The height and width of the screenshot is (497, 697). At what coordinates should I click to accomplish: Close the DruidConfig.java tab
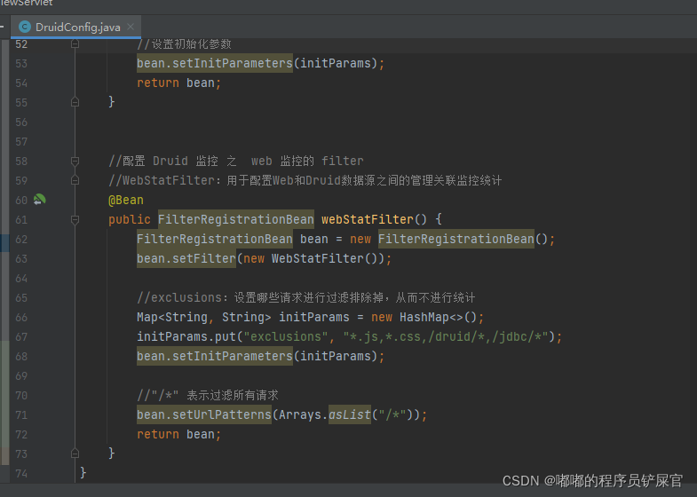131,27
